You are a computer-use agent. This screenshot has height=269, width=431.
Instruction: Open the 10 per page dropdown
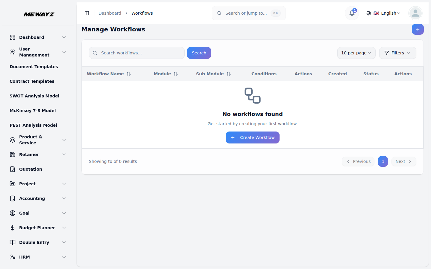point(356,53)
